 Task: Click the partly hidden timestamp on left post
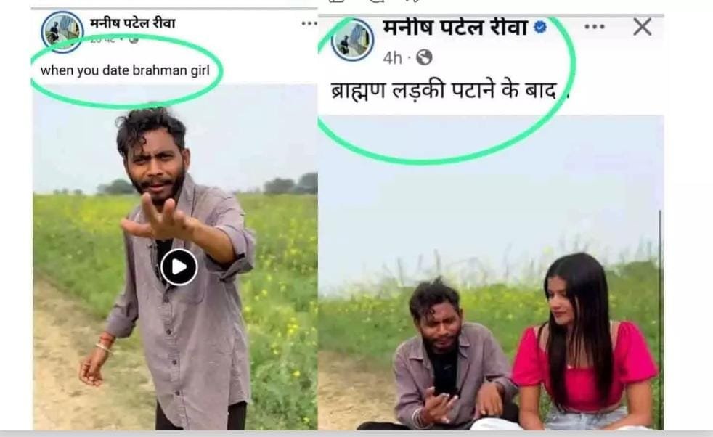click(x=102, y=40)
